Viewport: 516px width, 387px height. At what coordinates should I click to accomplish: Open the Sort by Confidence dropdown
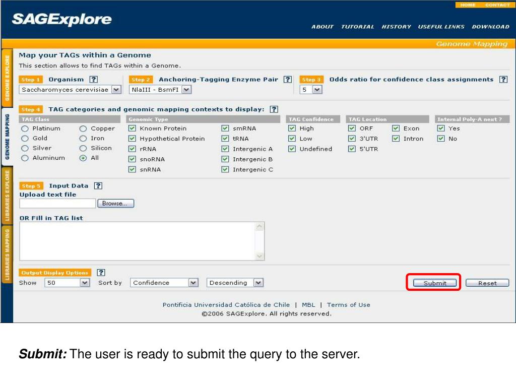(x=193, y=283)
